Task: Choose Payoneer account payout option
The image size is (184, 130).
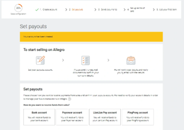Action: (72, 117)
